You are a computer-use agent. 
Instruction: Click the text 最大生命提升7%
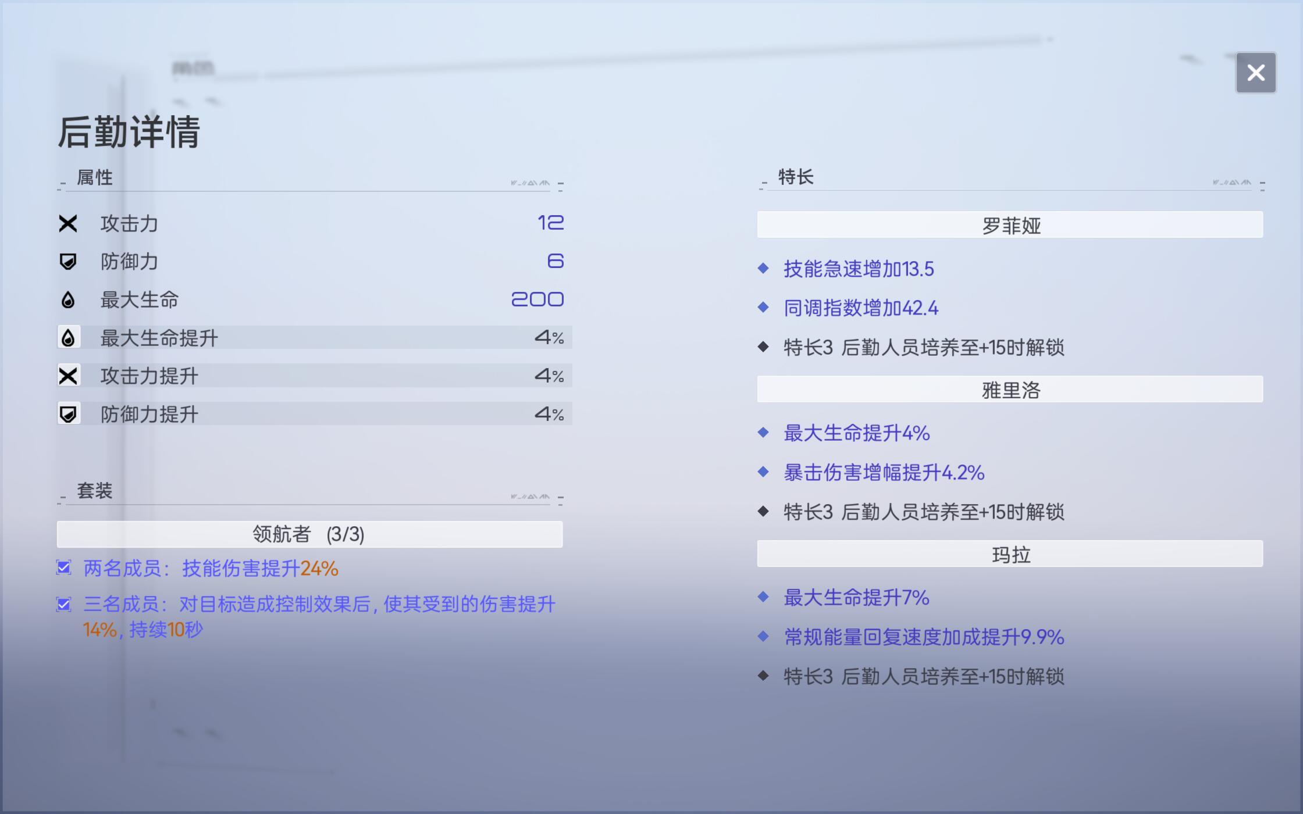pos(857,597)
